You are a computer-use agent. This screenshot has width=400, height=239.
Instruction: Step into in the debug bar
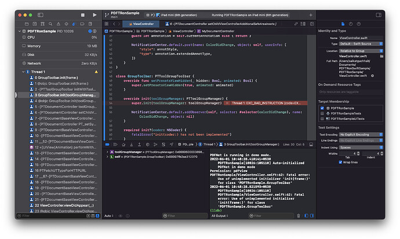(132, 144)
